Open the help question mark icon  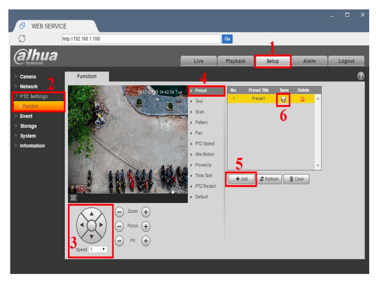360,76
